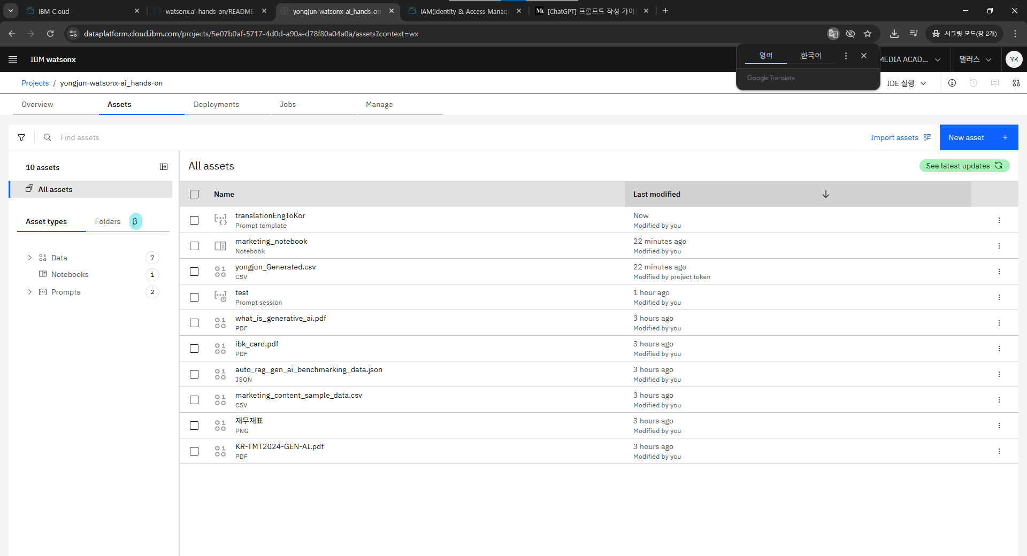The width and height of the screenshot is (1027, 556).
Task: Check the 재무재표 PNG asset checkbox
Action: coord(194,426)
